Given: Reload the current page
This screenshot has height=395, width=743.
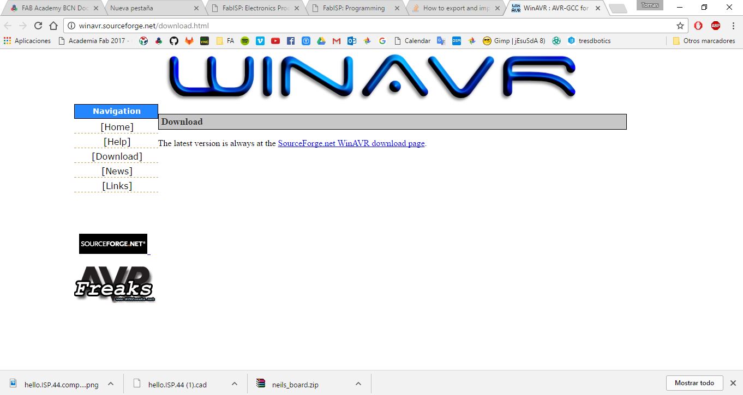Looking at the screenshot, I should [x=38, y=26].
